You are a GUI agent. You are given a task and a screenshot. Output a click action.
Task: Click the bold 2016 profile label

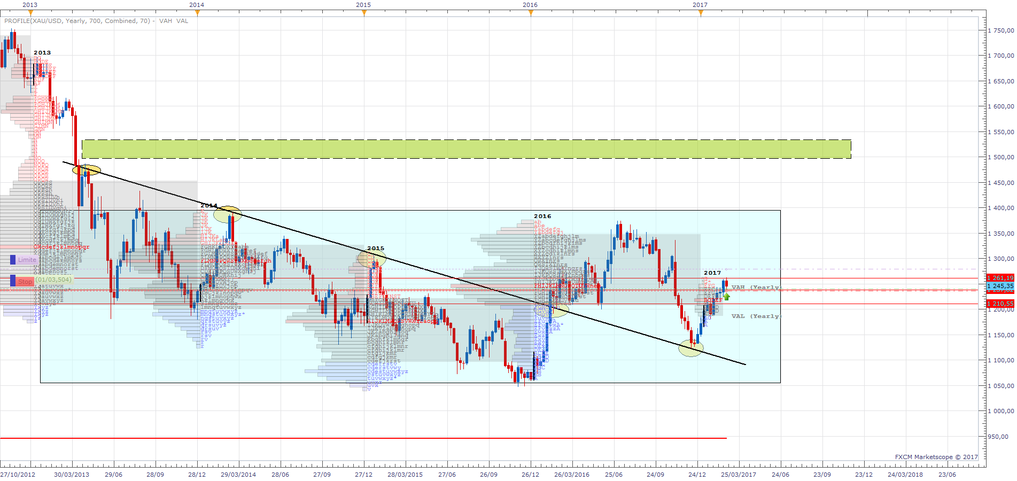click(542, 216)
